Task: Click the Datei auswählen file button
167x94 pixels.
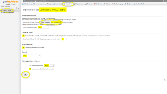Action: coord(46,22)
